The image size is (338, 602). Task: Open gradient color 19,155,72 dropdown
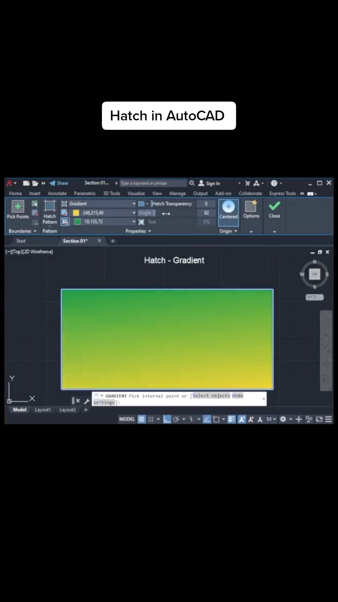pyautogui.click(x=134, y=222)
